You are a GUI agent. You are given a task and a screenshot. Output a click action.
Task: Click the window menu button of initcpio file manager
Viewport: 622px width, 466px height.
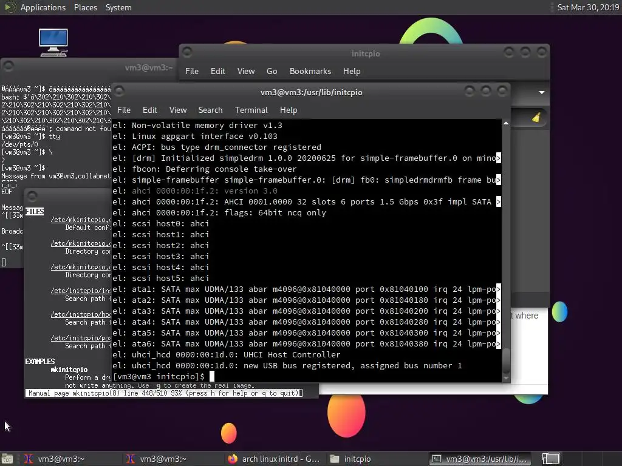click(x=187, y=52)
